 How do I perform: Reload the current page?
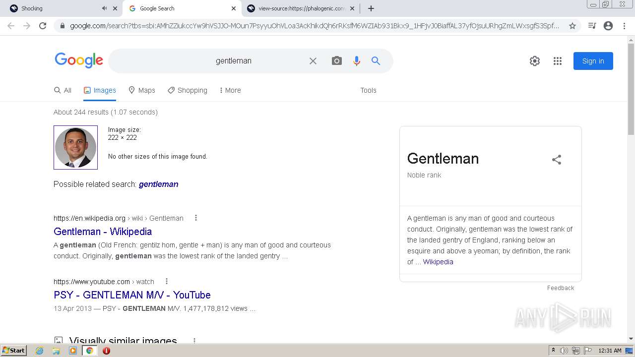[43, 26]
